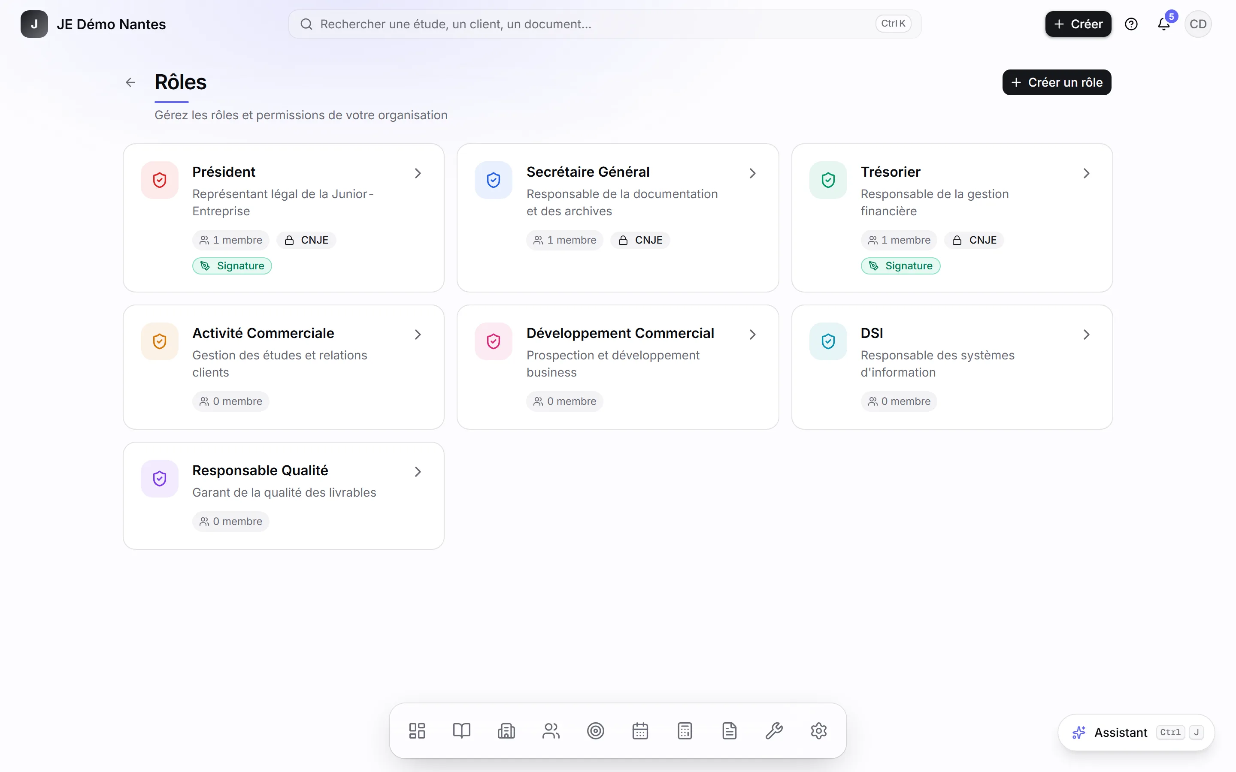Go back using the left arrow
This screenshot has height=772, width=1236.
130,82
